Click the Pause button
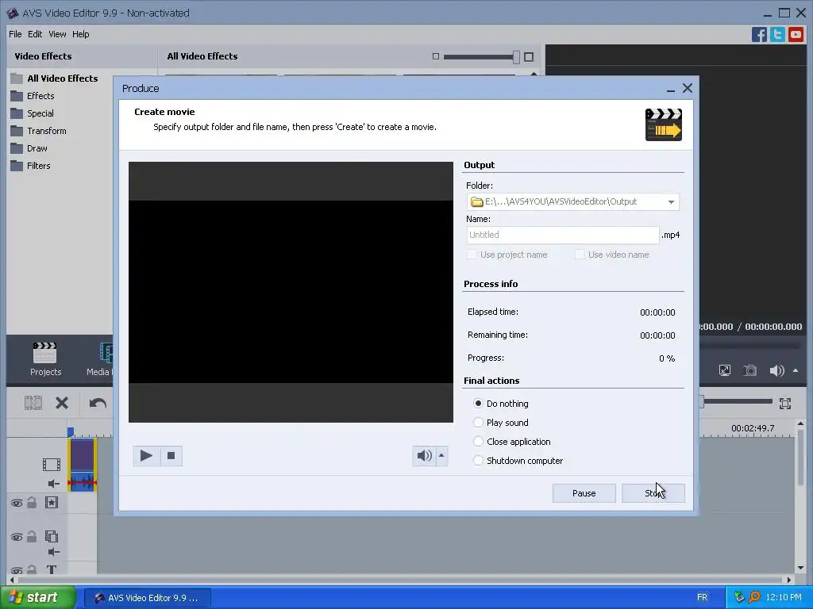Viewport: 813px width, 609px height. [584, 493]
